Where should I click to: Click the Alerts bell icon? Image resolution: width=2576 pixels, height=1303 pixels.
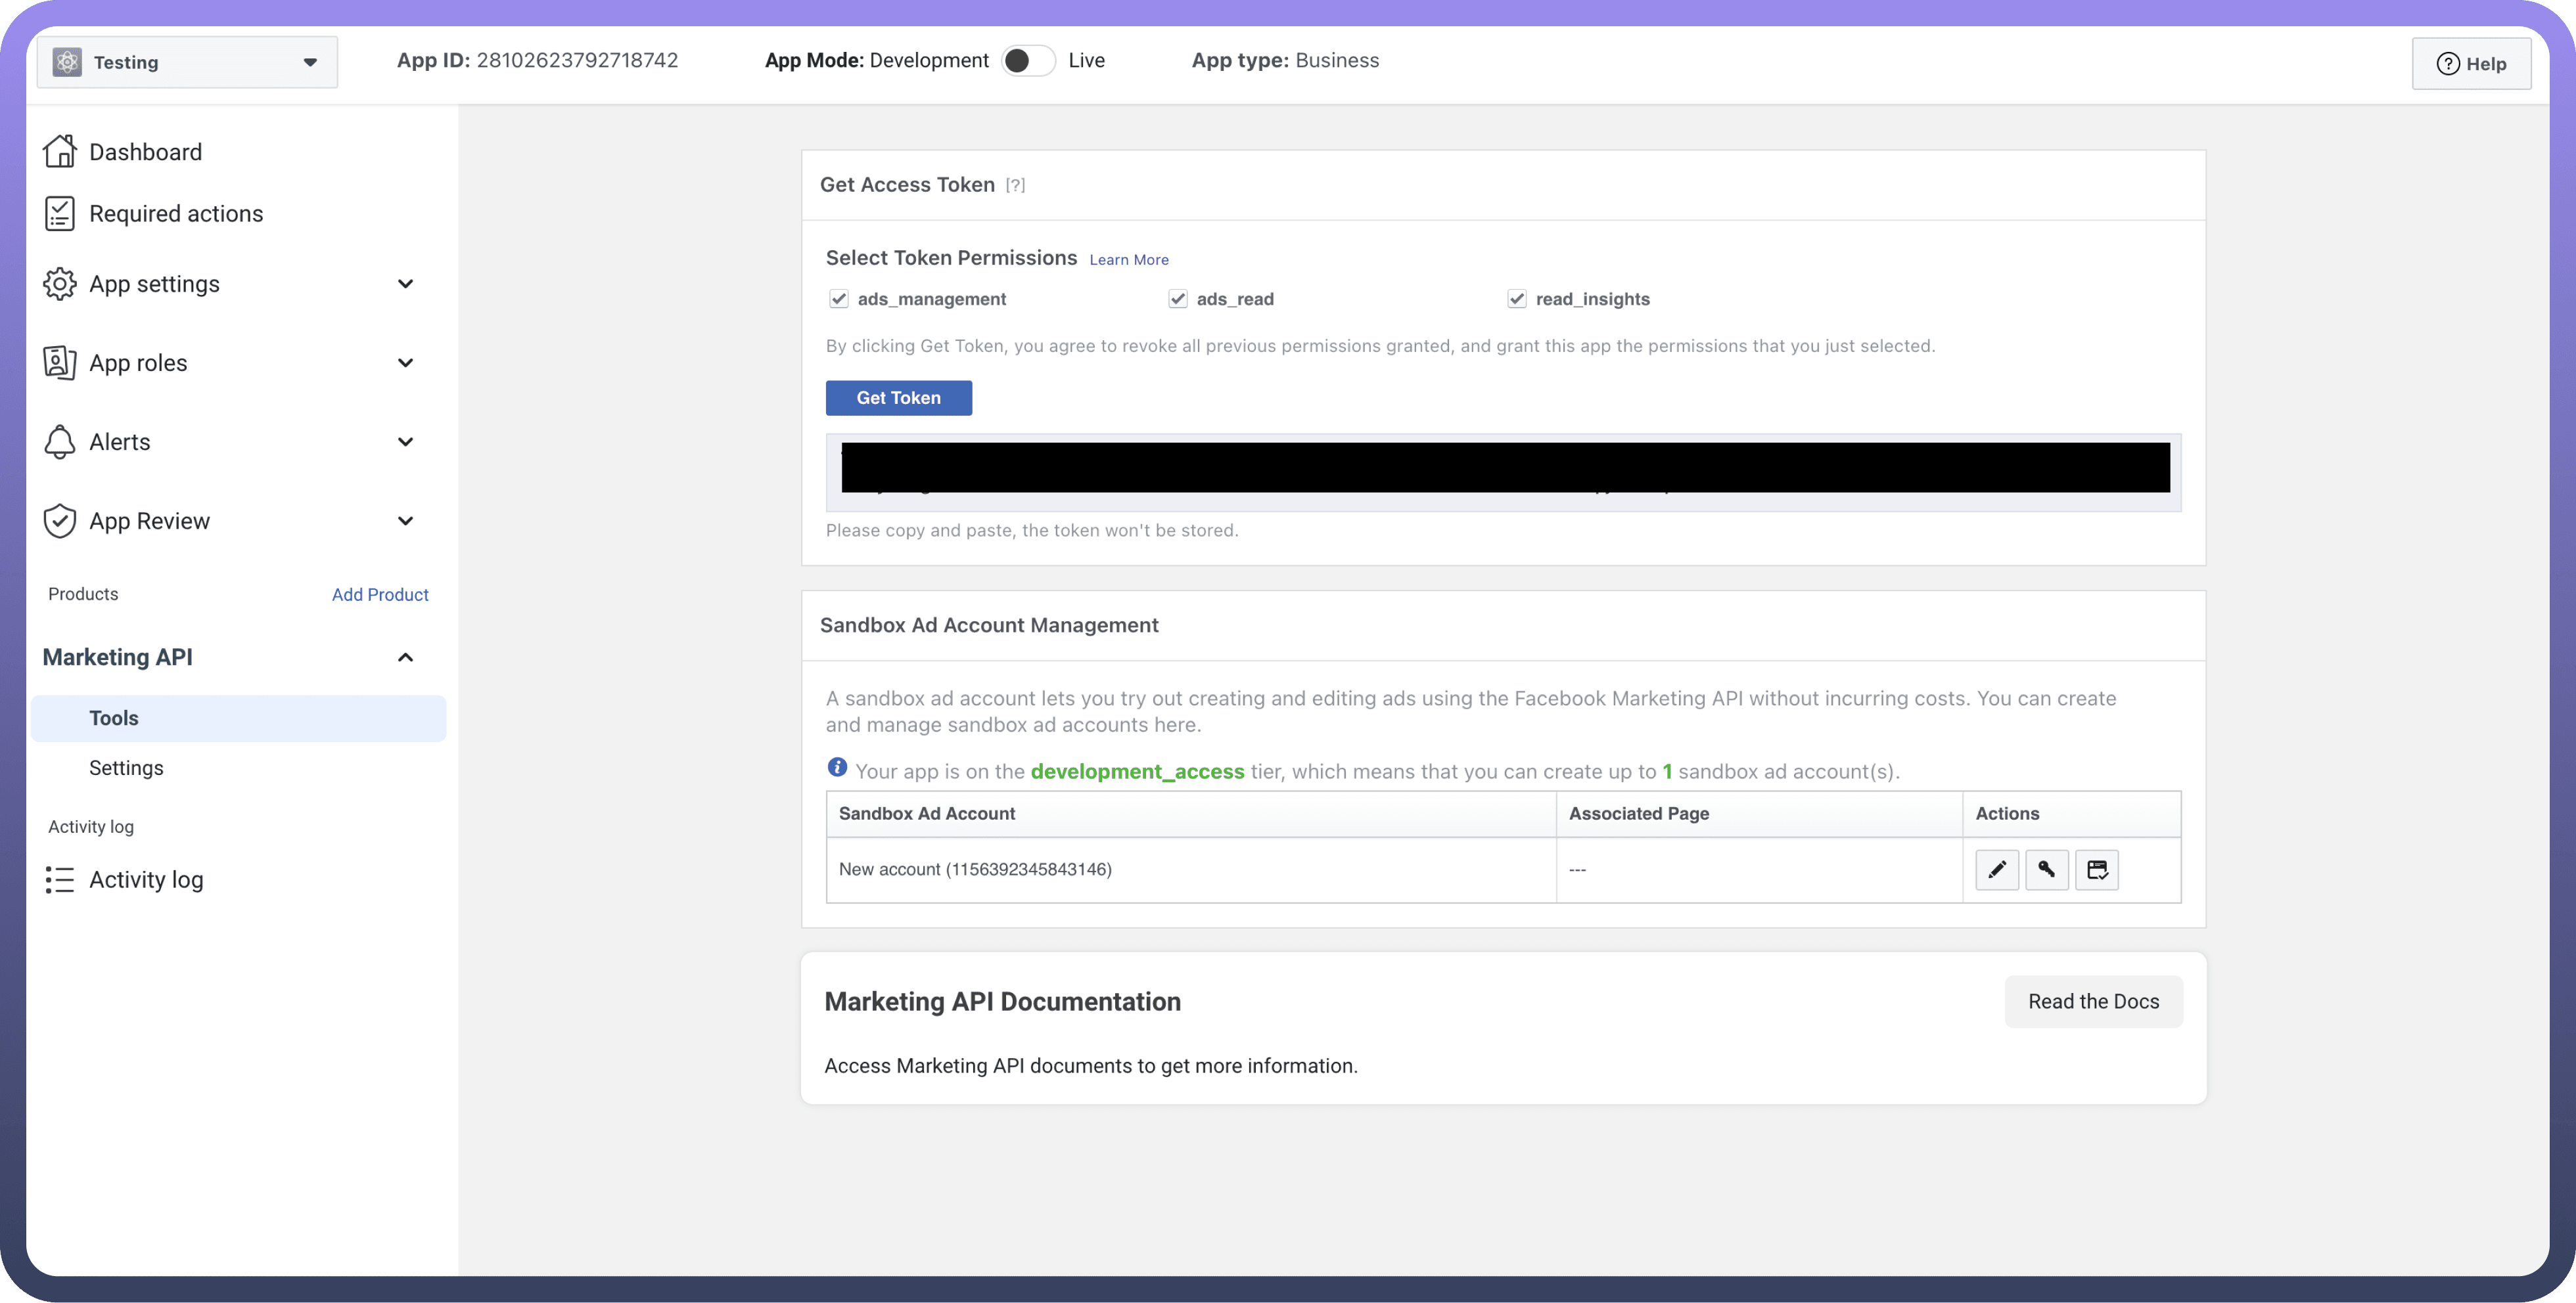pyautogui.click(x=60, y=441)
